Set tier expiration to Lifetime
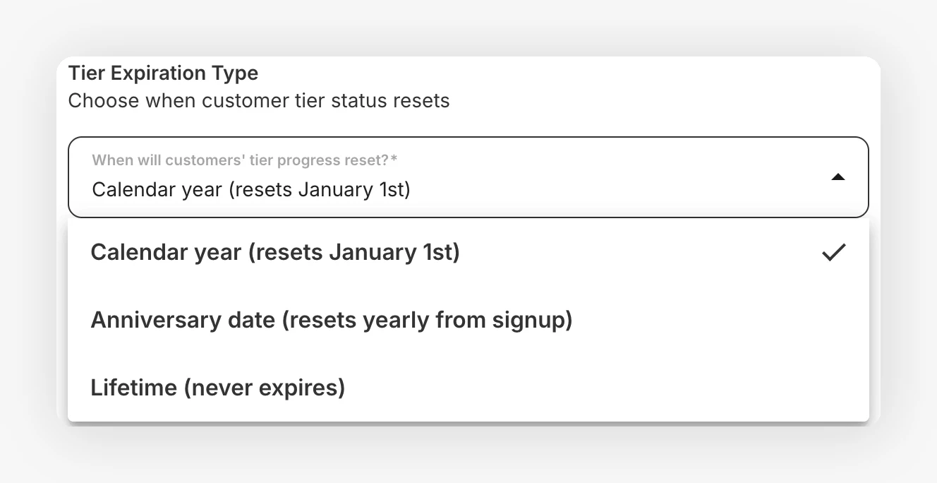The width and height of the screenshot is (937, 483). pyautogui.click(x=468, y=388)
